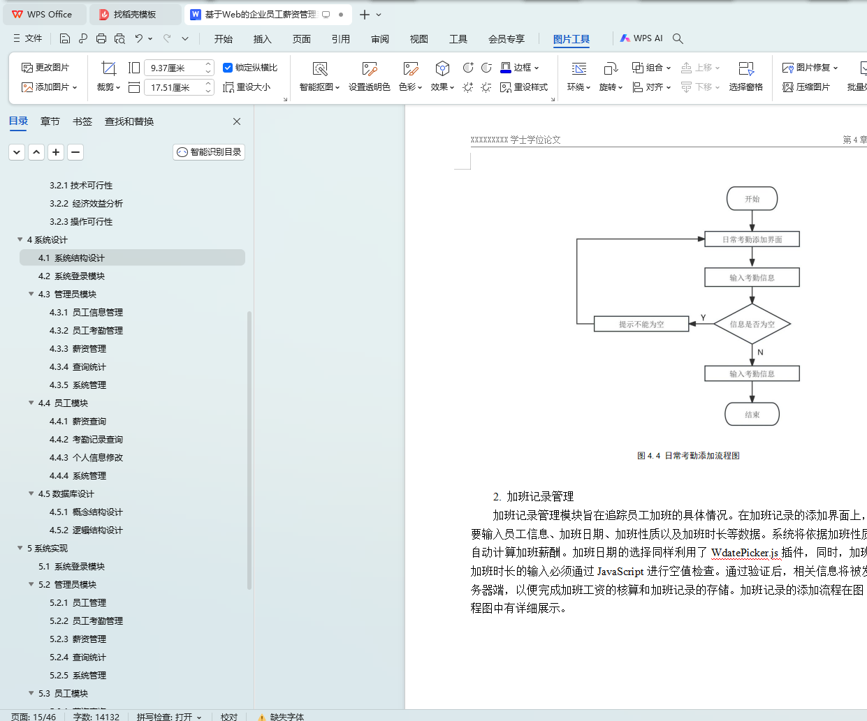Open the customize quick access toolbar dropdown arrow
Image resolution: width=867 pixels, height=721 pixels.
tap(185, 38)
